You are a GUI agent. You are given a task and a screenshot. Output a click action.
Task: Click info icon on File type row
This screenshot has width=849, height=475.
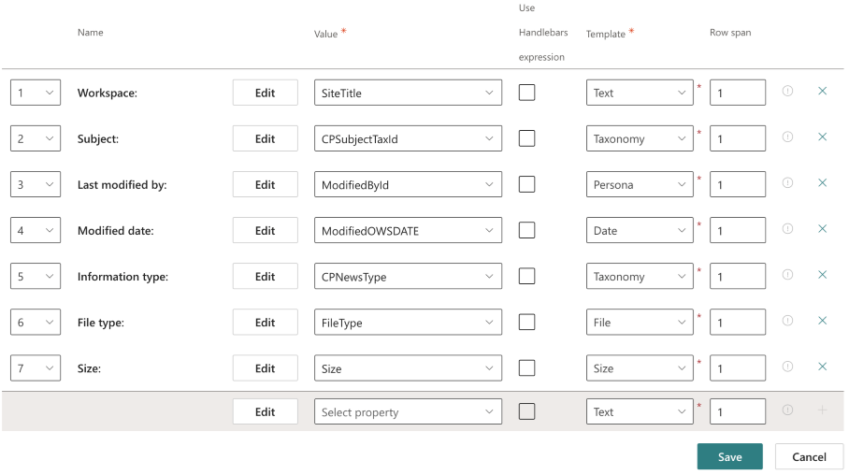pos(788,321)
